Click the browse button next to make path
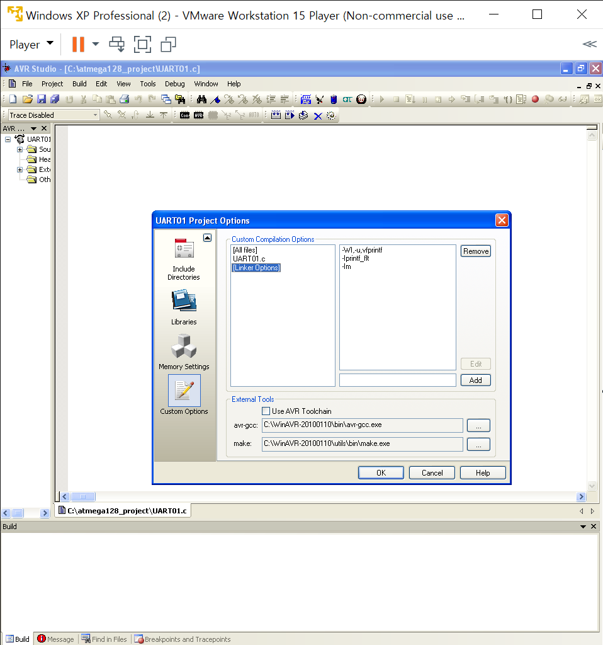 point(478,444)
